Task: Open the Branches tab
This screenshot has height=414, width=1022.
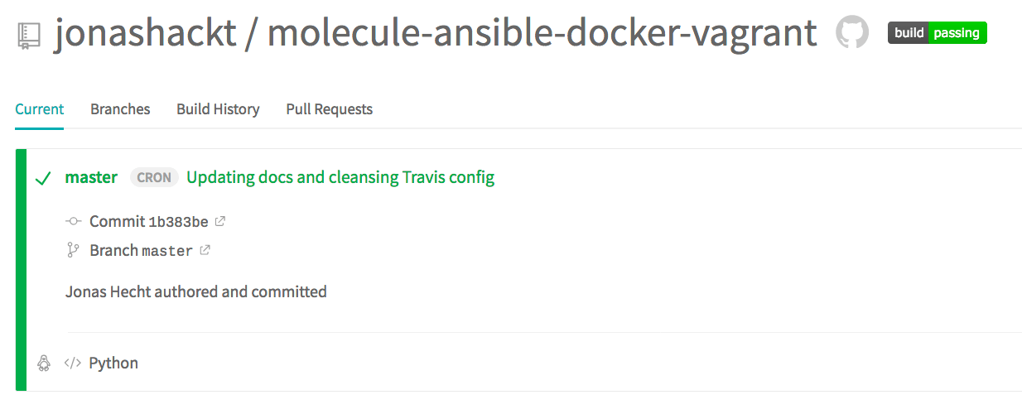Action: click(120, 109)
